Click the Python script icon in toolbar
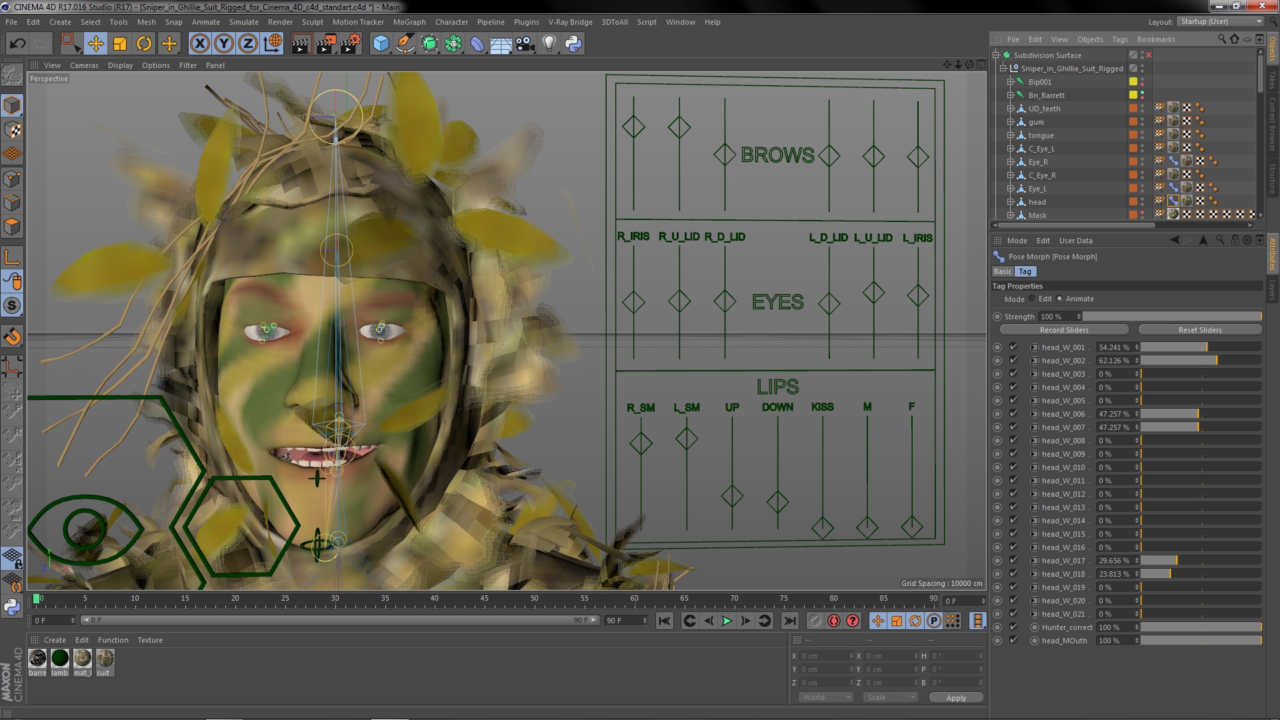Viewport: 1280px width, 720px height. [x=573, y=44]
